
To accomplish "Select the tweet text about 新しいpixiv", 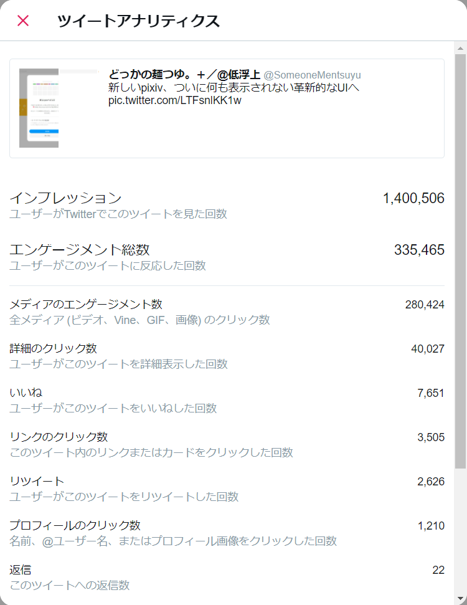I will pyautogui.click(x=233, y=88).
